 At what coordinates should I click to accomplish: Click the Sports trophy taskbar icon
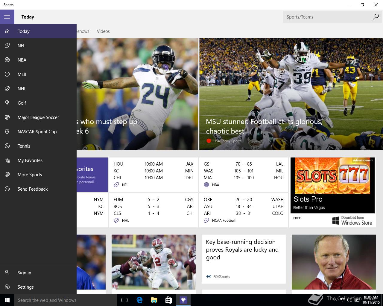(183, 300)
